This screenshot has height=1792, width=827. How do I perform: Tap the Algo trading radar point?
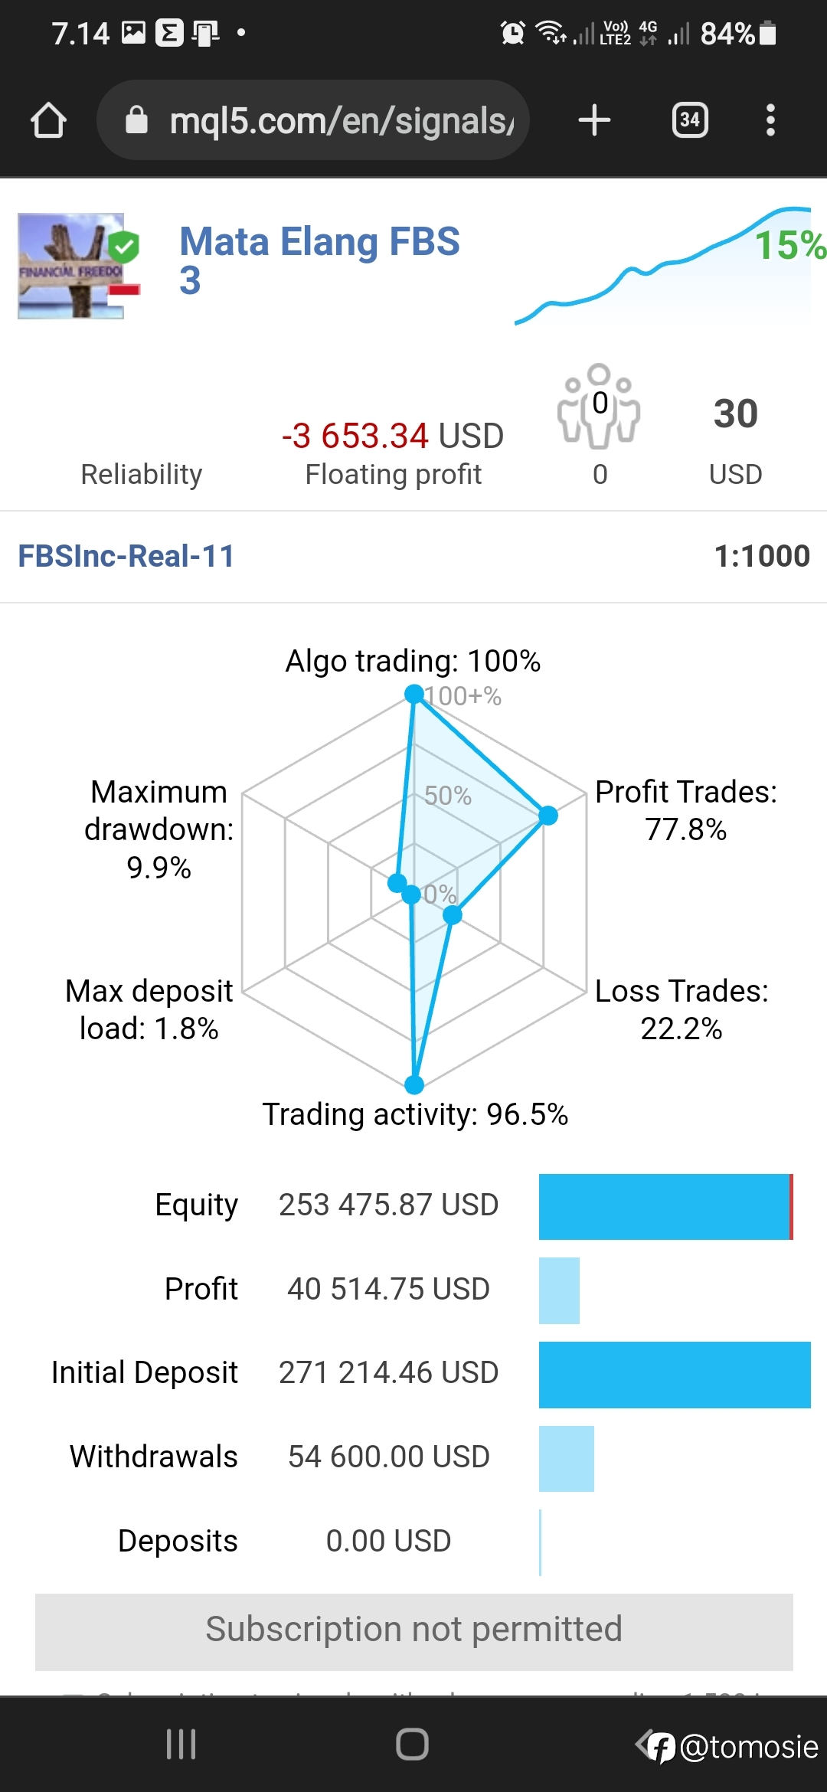(414, 694)
